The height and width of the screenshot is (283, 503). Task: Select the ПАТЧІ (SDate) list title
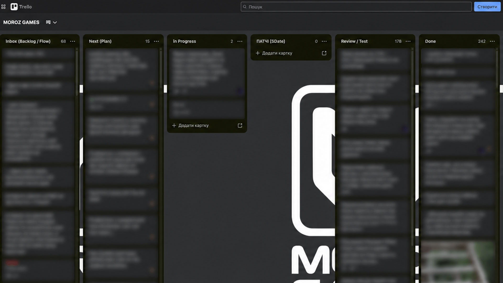click(x=271, y=41)
